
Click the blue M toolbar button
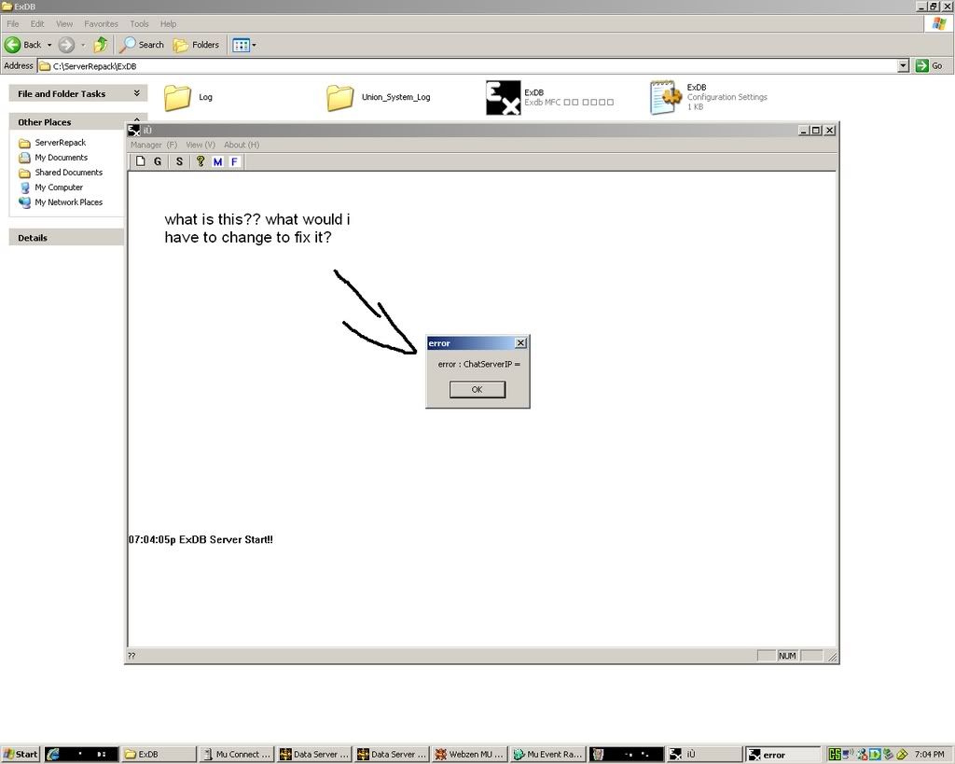click(217, 161)
